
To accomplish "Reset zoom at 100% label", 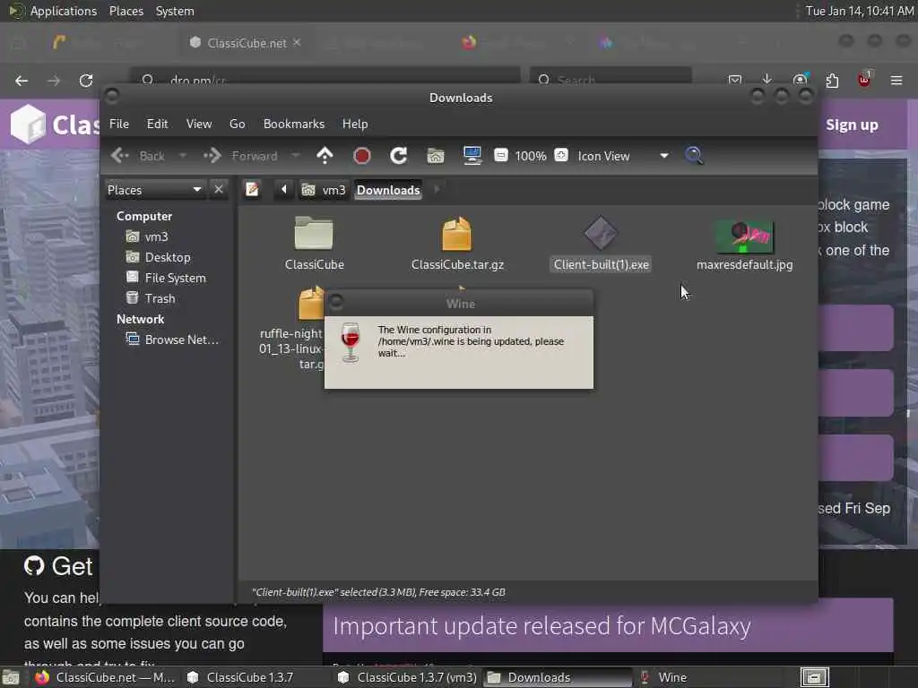I will (531, 156).
